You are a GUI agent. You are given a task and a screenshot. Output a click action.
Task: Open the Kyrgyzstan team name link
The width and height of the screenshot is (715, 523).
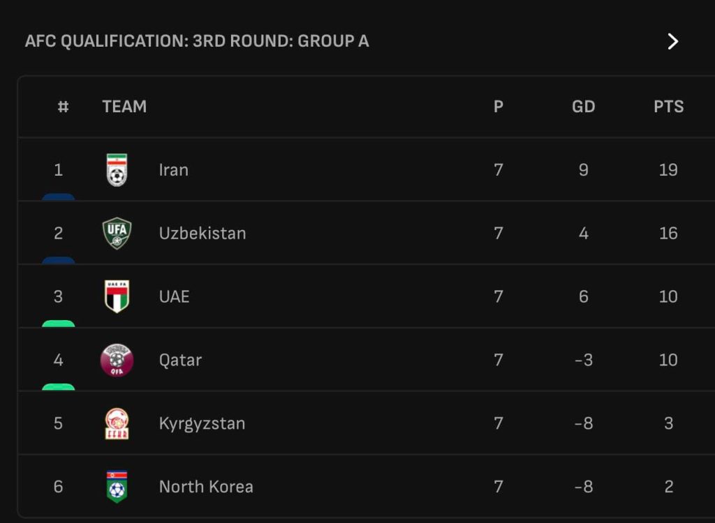point(202,423)
